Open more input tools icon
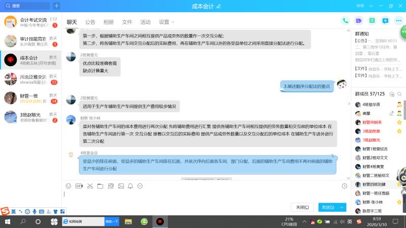Screen dimensions: 406x228 [140, 186]
